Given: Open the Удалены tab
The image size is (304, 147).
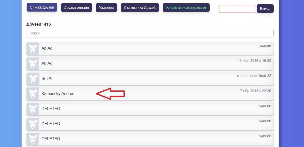Looking at the screenshot, I should click(x=106, y=8).
